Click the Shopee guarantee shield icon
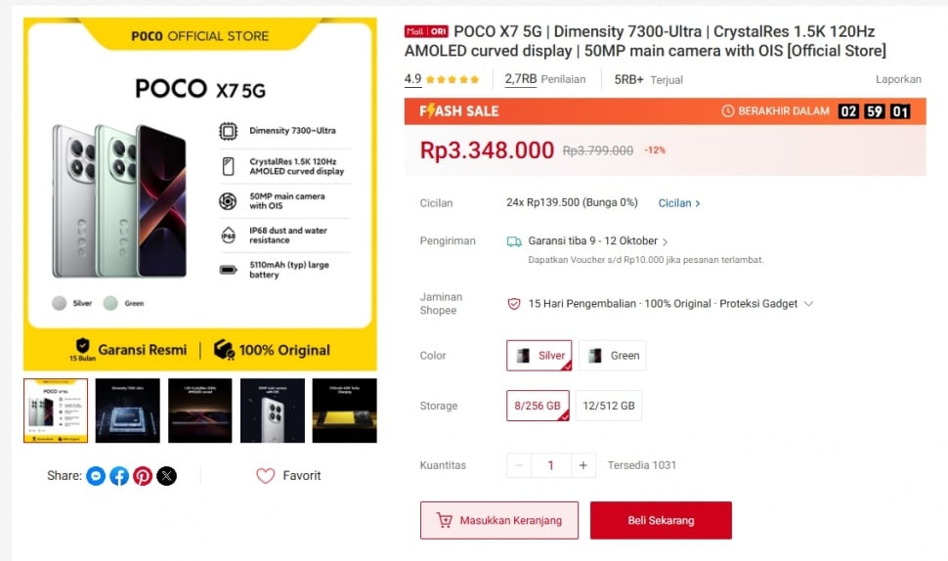 tap(514, 304)
